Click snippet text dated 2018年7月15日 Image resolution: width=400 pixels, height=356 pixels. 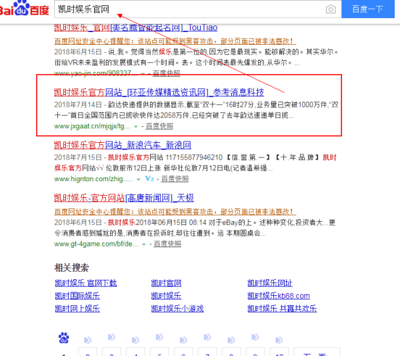tap(195, 162)
